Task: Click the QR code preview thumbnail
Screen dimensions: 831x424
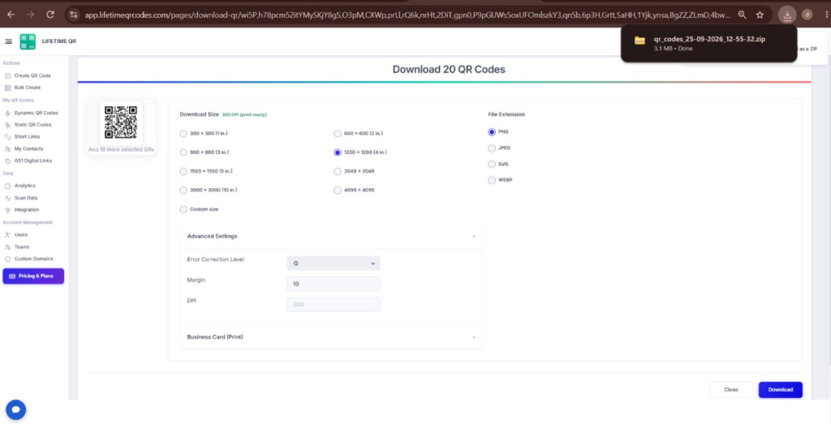Action: [121, 122]
